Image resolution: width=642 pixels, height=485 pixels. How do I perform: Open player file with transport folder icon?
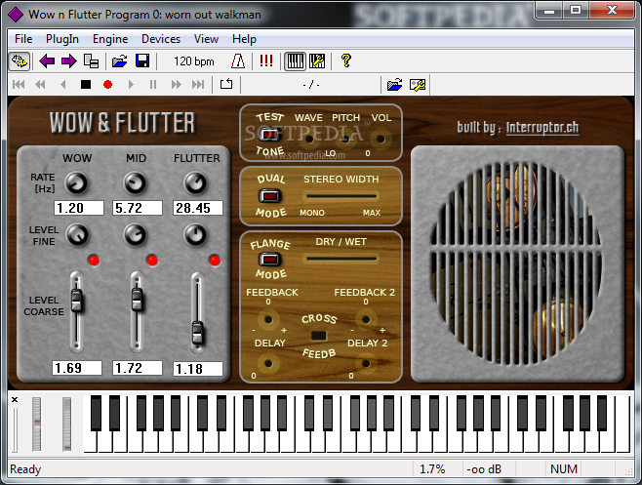click(x=395, y=85)
